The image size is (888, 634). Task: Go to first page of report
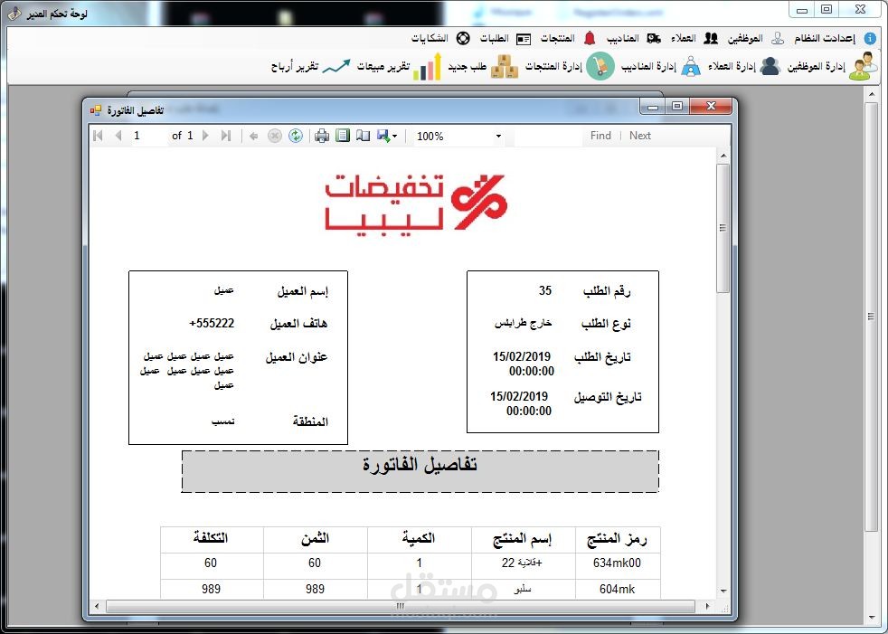click(x=98, y=136)
